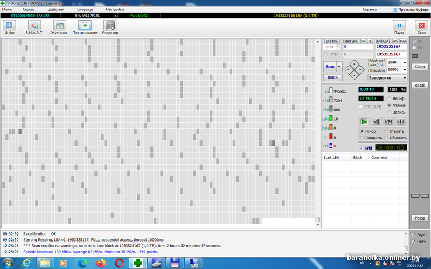The width and height of the screenshot is (431, 269).
Task: Open Internet Explorer from taskbar
Action: coord(26,263)
